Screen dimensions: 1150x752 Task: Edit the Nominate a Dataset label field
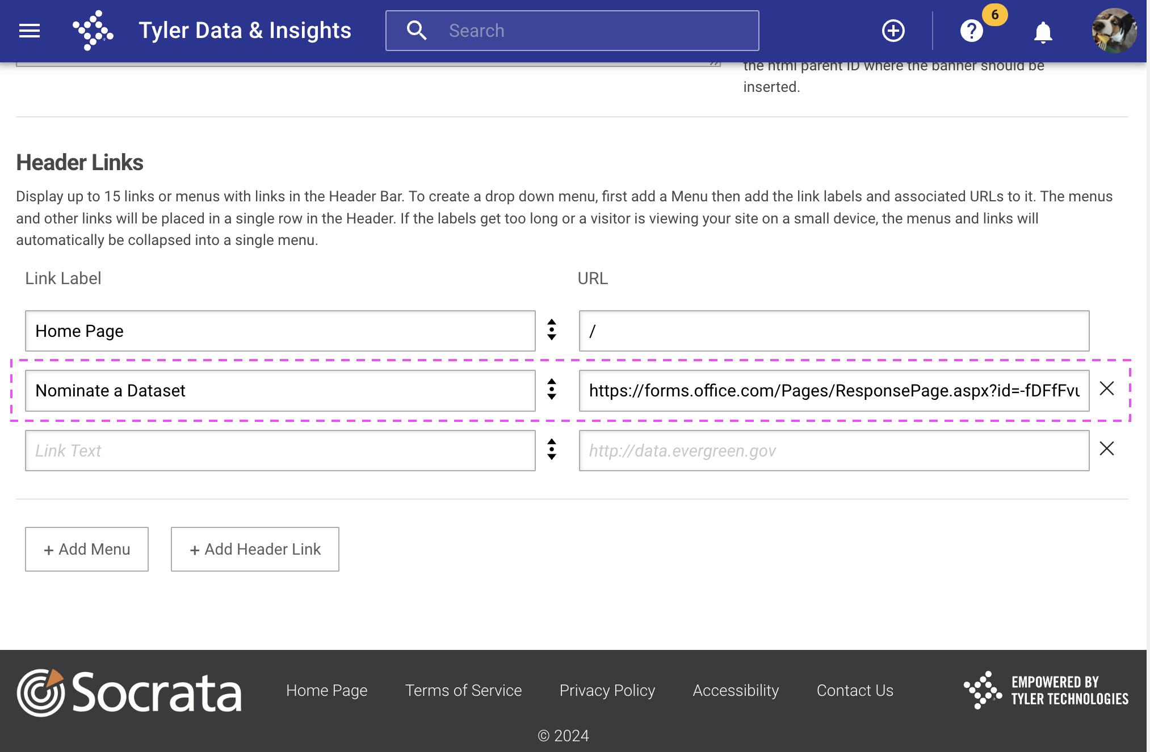pos(280,391)
